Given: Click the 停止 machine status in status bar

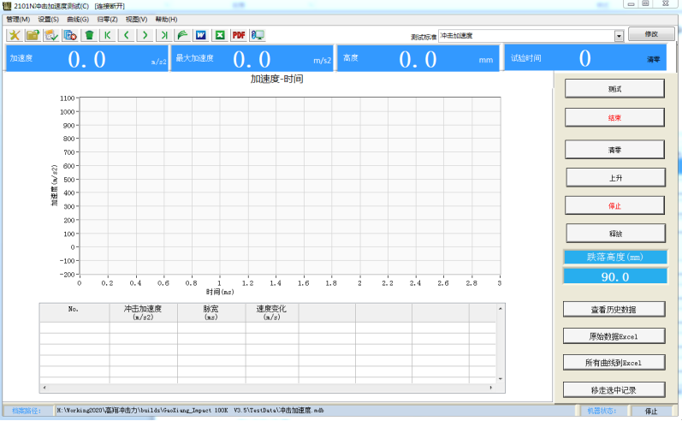Looking at the screenshot, I should click(x=650, y=411).
